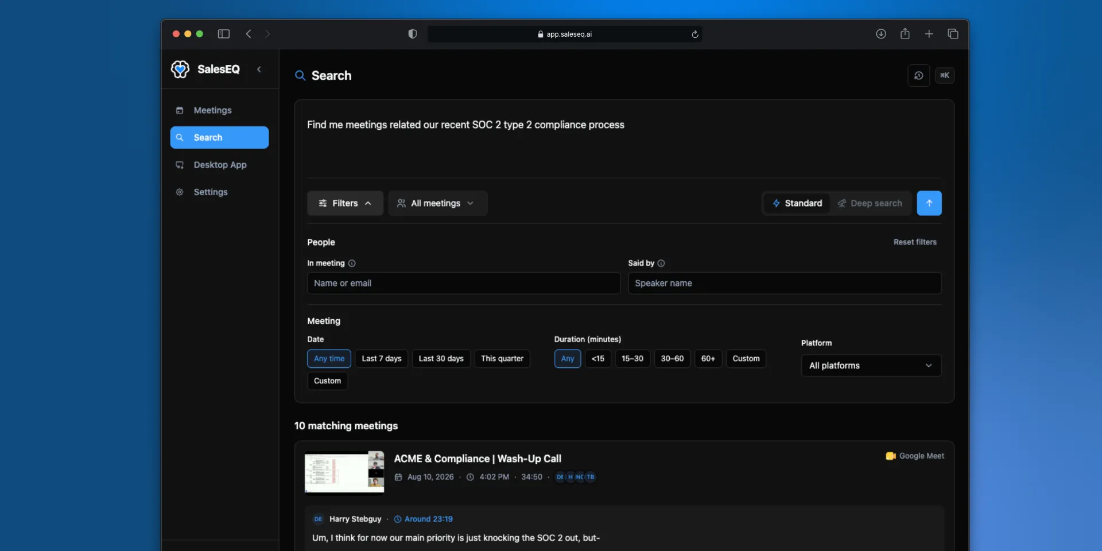The image size is (1102, 551).
Task: Open the ACME meeting thumbnail
Action: pyautogui.click(x=344, y=472)
